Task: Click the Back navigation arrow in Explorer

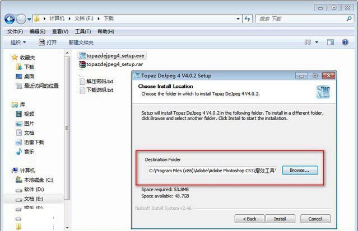Action: click(x=10, y=19)
